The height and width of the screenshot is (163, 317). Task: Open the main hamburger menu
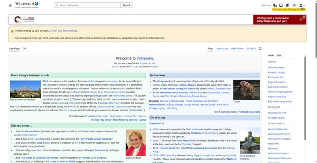click(10, 5)
